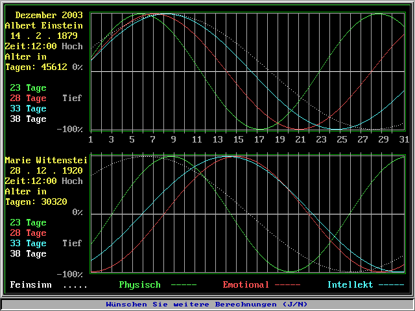Click the Physisch legend entry
The height and width of the screenshot is (311, 415).
[x=139, y=284]
